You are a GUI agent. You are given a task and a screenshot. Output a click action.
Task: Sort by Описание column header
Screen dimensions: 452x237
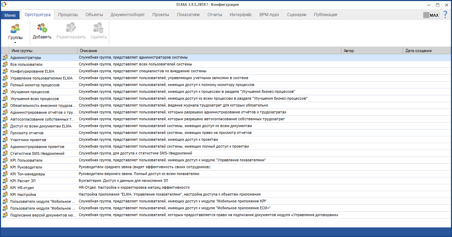210,51
